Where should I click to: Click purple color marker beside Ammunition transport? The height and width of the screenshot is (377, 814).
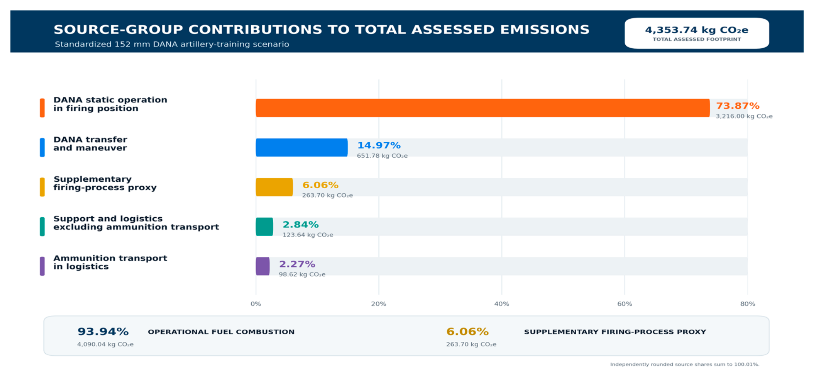pyautogui.click(x=42, y=266)
